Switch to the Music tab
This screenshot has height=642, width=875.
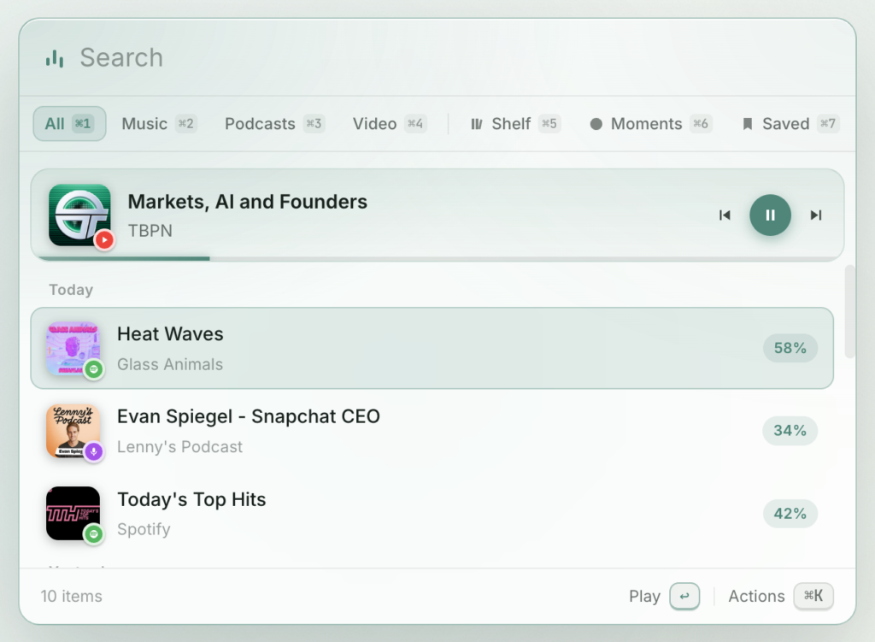[x=158, y=123]
